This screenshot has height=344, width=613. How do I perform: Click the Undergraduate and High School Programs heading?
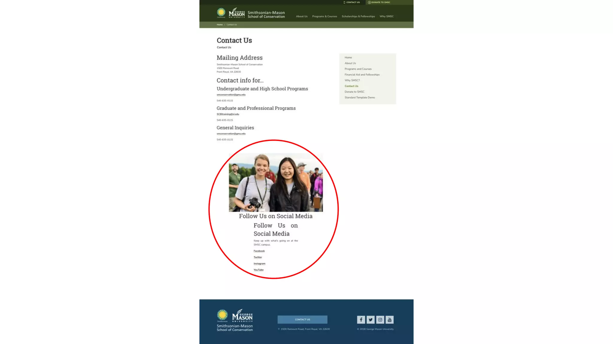[262, 89]
